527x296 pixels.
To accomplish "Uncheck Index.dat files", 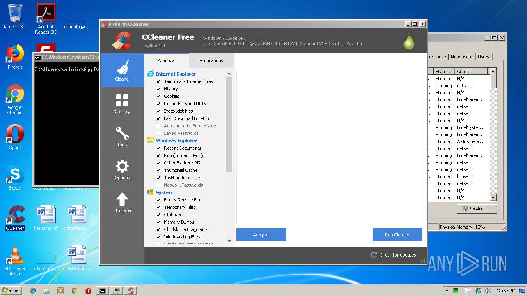I will coord(159,111).
